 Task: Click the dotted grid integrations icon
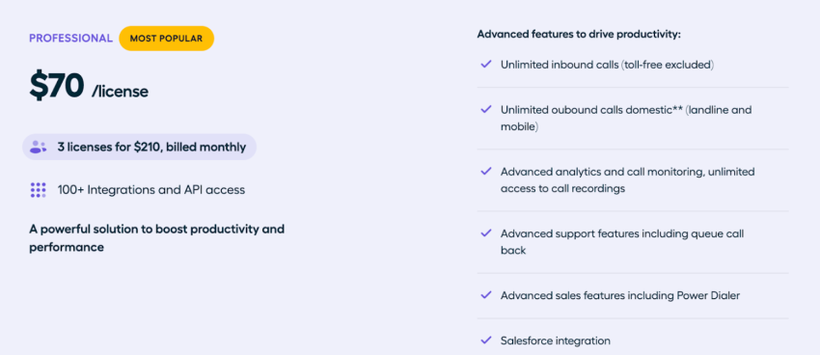[x=39, y=190]
